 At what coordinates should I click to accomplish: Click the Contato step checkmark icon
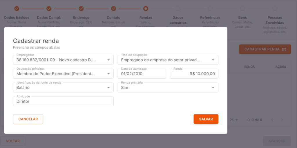coord(113,8)
